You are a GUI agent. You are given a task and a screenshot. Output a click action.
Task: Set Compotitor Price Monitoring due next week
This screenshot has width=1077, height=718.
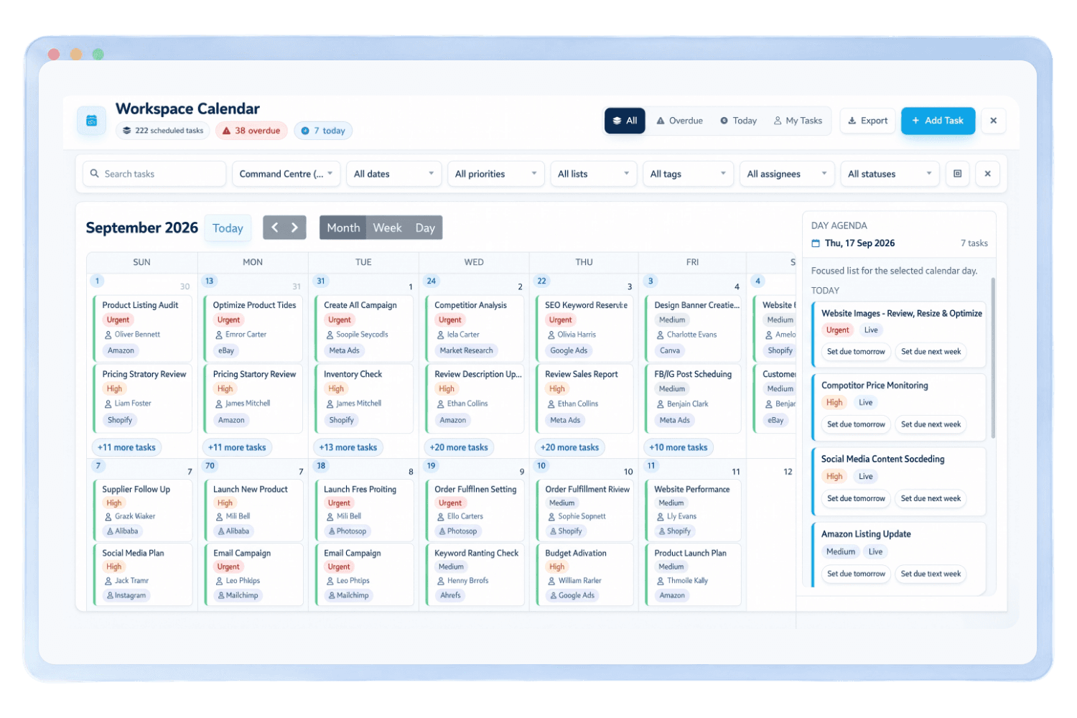(x=931, y=424)
